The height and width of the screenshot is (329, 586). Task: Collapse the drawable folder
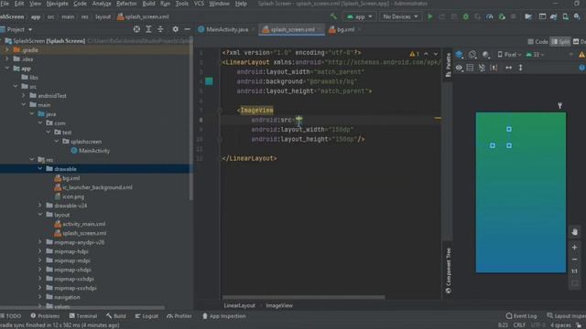tap(40, 168)
